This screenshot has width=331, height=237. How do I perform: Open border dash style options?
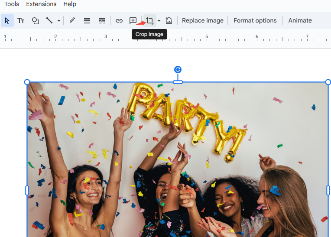point(102,20)
